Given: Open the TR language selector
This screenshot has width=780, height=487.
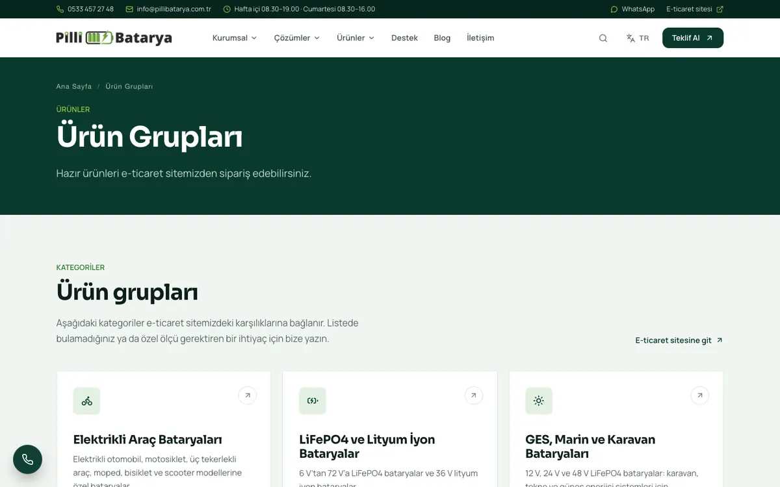Looking at the screenshot, I should 638,38.
